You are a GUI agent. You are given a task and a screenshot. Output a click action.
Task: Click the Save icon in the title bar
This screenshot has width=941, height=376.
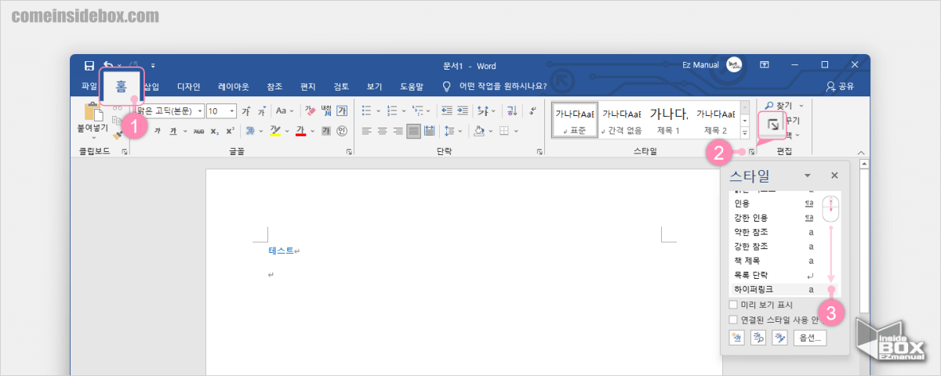tap(89, 66)
